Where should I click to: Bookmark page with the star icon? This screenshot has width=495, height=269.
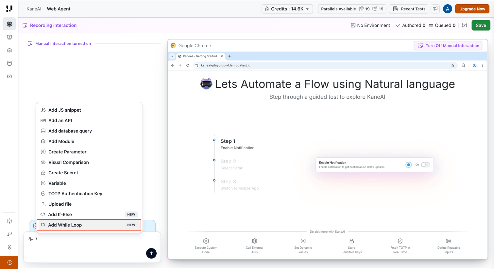pos(452,65)
